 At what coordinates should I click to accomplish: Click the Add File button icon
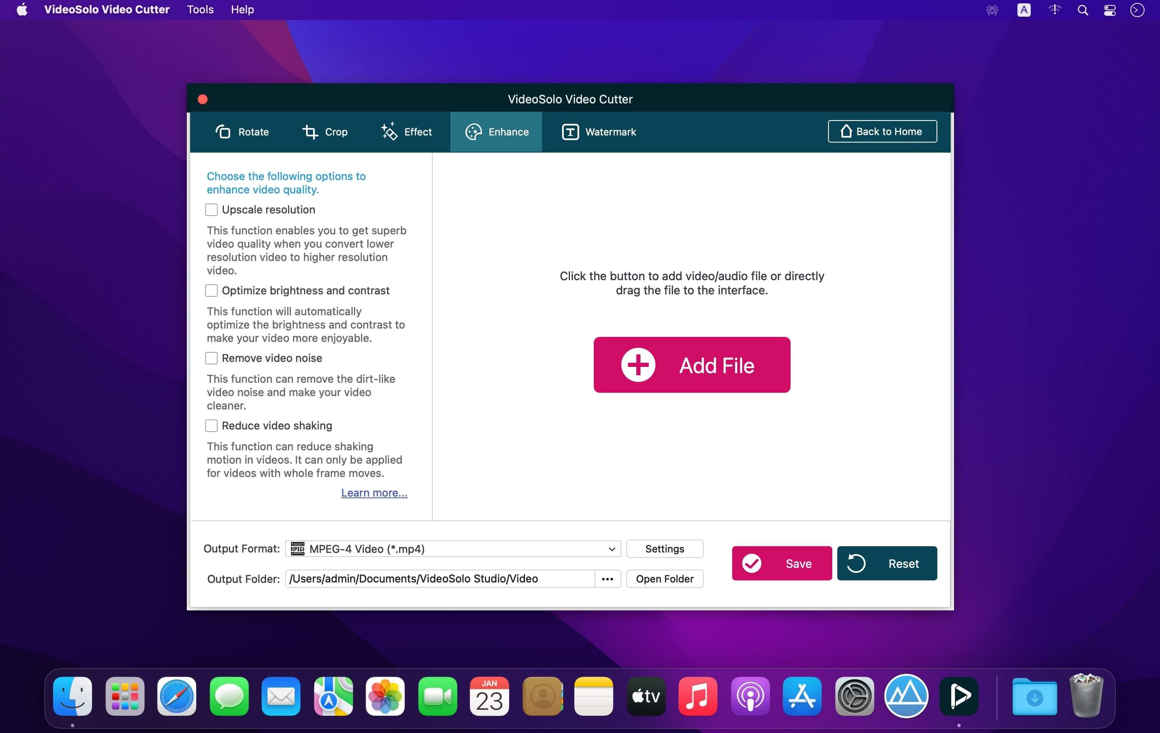click(x=637, y=364)
